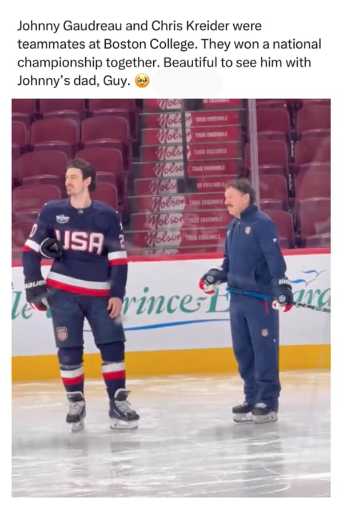Click the teary-eyed emoji after the caption
Screen dimensions: 343x509
tap(142, 81)
